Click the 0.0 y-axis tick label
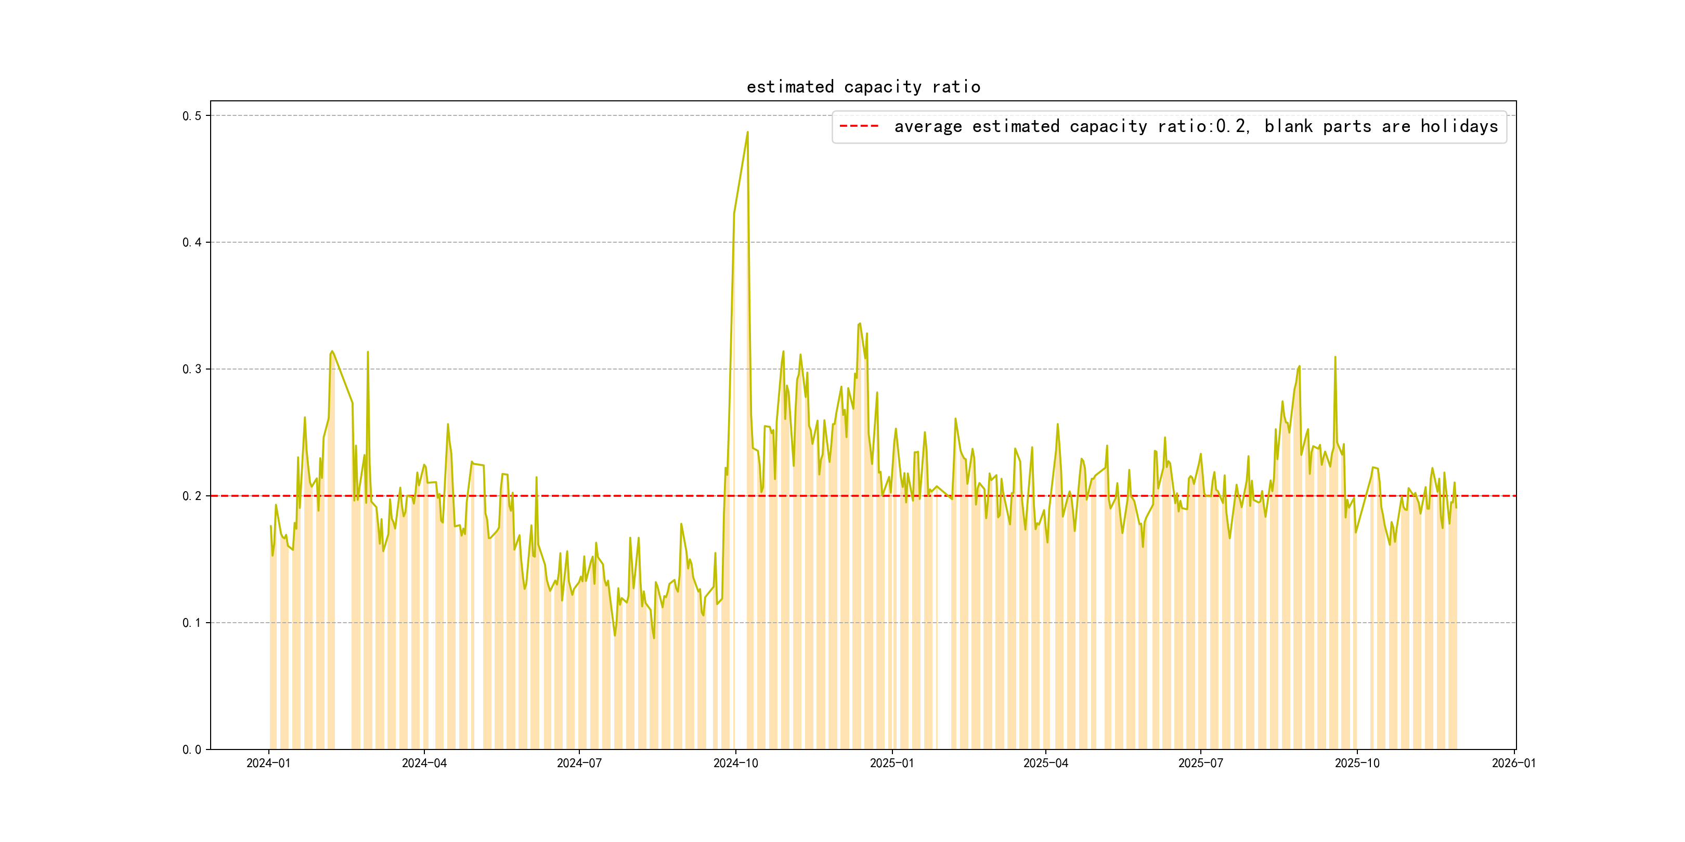This screenshot has height=842, width=1685. click(192, 750)
